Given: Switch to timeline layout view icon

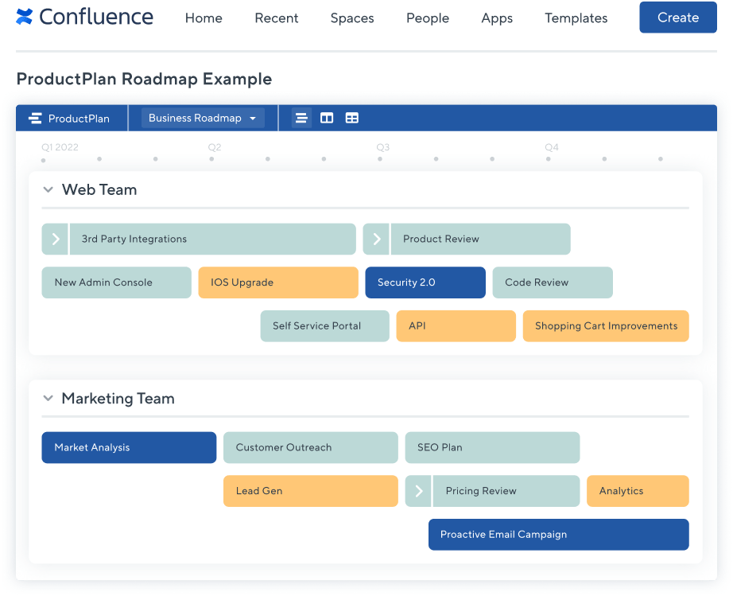Looking at the screenshot, I should point(301,119).
